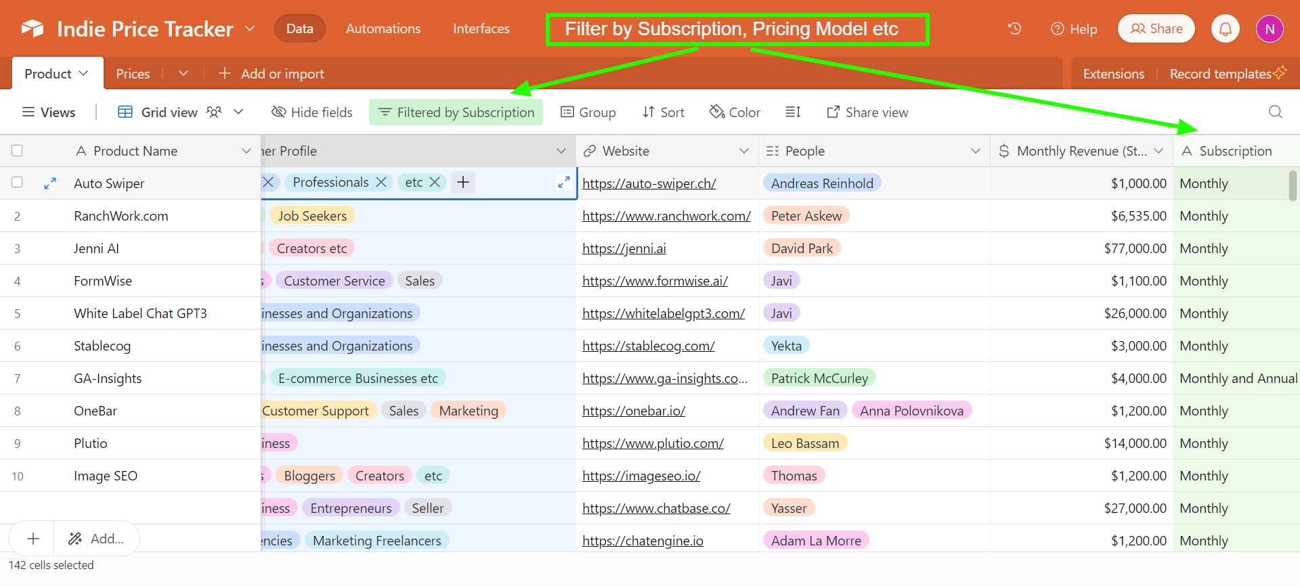Click the Sort button
The image size is (1300, 586).
click(664, 112)
